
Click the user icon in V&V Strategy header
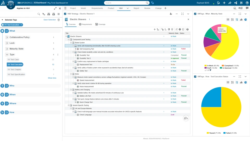click(x=171, y=14)
